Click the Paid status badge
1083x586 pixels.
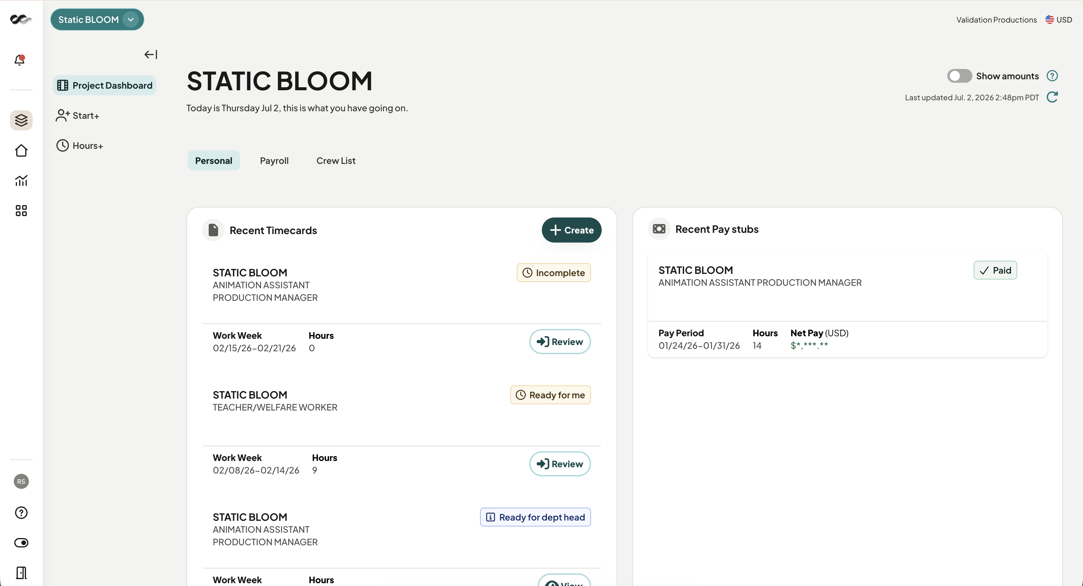click(x=995, y=270)
